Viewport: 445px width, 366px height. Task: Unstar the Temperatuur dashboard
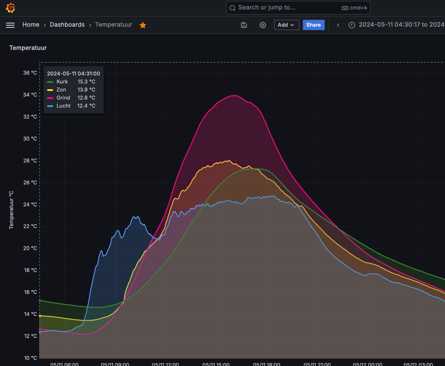point(143,25)
